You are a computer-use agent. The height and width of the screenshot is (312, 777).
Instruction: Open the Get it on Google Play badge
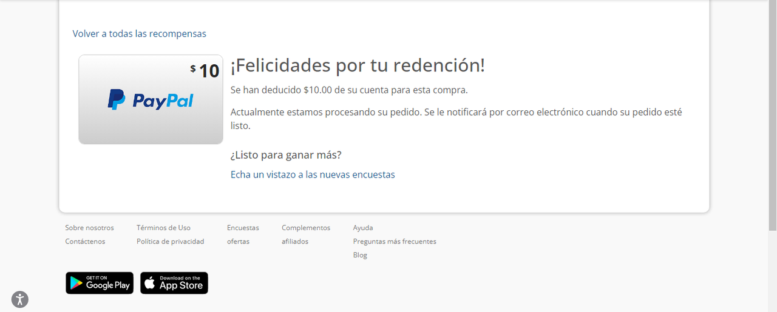coord(100,283)
